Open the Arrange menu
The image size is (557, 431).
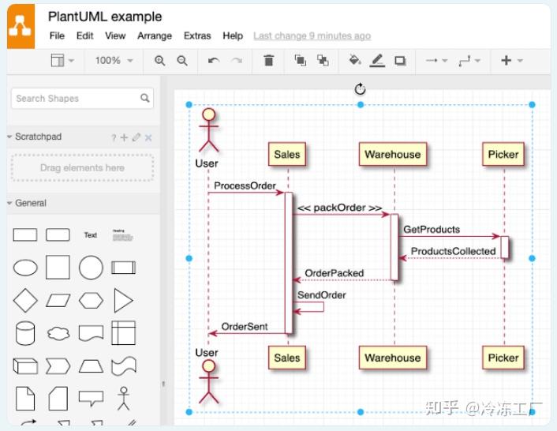[155, 36]
